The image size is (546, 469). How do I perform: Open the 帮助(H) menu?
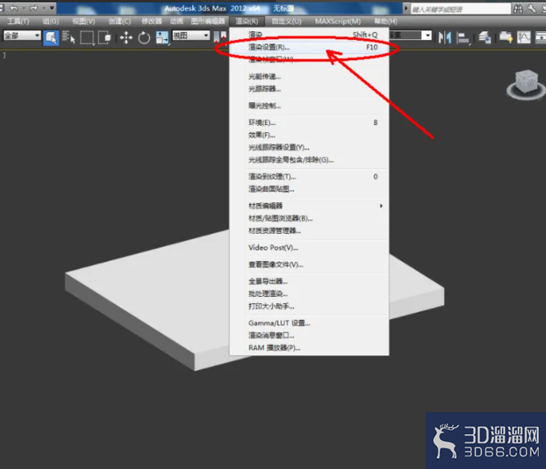click(x=385, y=22)
